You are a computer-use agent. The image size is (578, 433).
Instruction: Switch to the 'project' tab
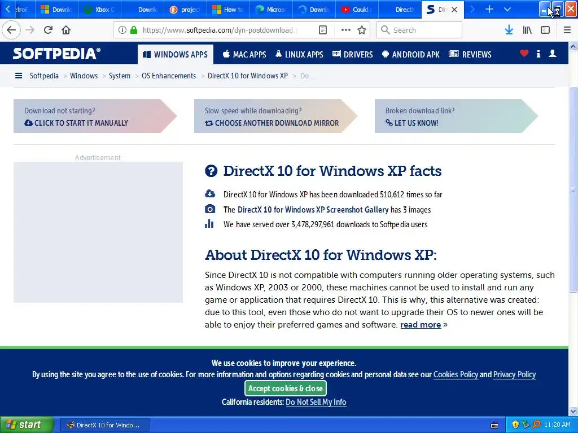185,10
